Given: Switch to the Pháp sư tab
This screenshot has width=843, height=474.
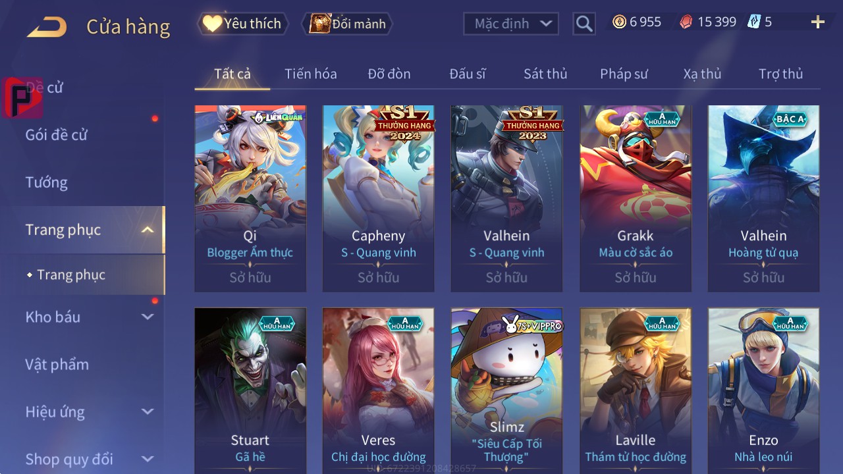Looking at the screenshot, I should (624, 74).
